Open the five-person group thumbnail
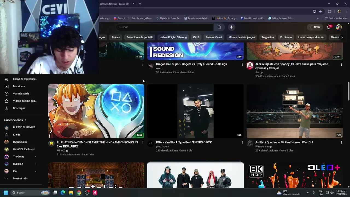This screenshot has height=197, width=350. (x=196, y=175)
